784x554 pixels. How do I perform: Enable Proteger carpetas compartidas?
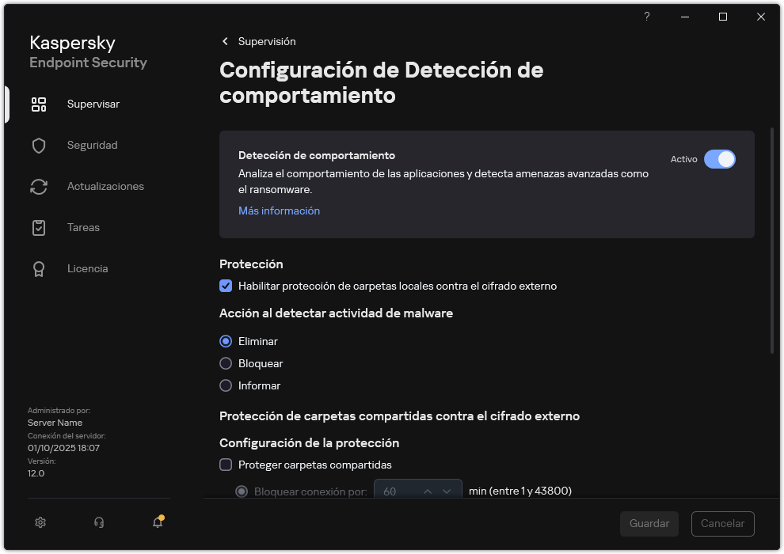226,465
